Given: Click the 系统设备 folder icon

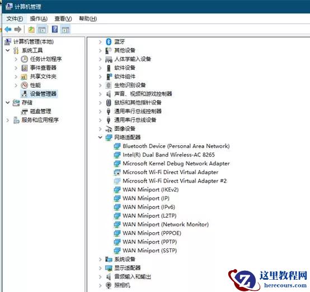Looking at the screenshot, I should click(x=109, y=259).
